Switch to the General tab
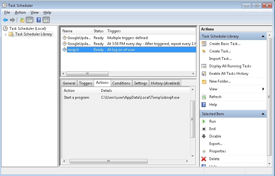Screen dimensions: 275x176 69,83
